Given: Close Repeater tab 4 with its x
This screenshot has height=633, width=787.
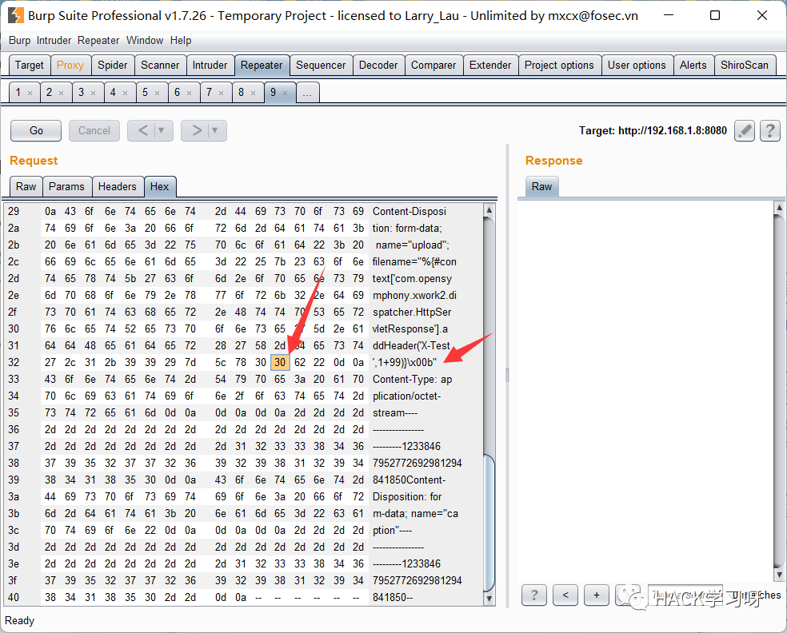Looking at the screenshot, I should pyautogui.click(x=126, y=93).
